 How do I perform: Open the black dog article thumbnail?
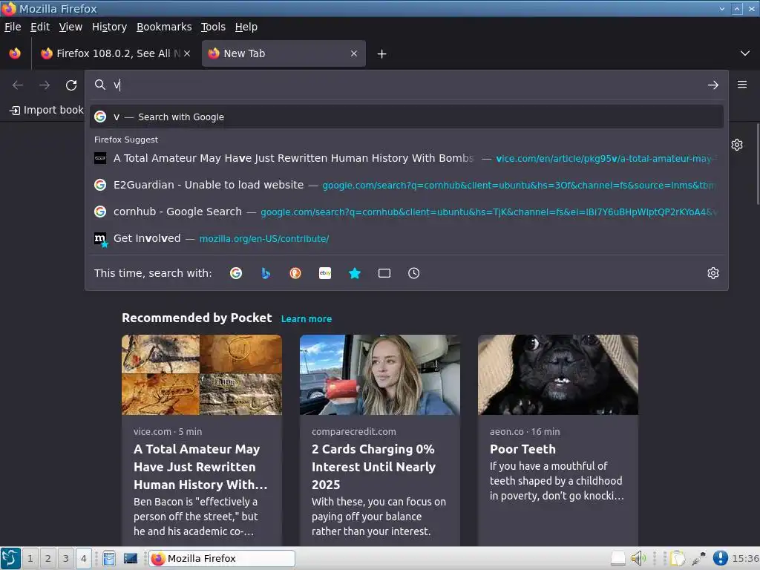(x=558, y=375)
